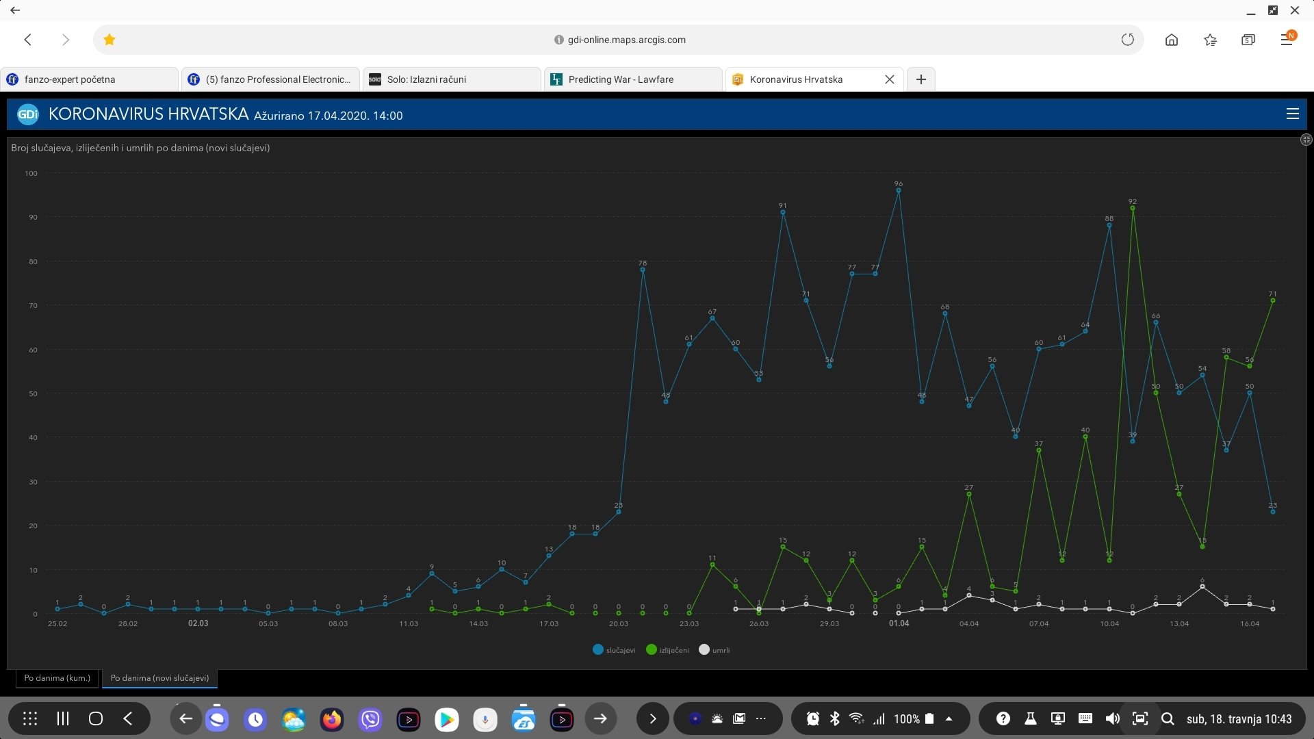The image size is (1314, 739).
Task: Expand the system tray up arrow
Action: click(949, 718)
